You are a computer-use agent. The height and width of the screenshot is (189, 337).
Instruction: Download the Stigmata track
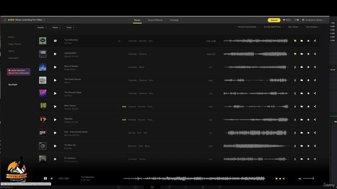click(x=295, y=120)
